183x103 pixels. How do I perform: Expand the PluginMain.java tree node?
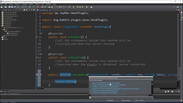click(6, 33)
